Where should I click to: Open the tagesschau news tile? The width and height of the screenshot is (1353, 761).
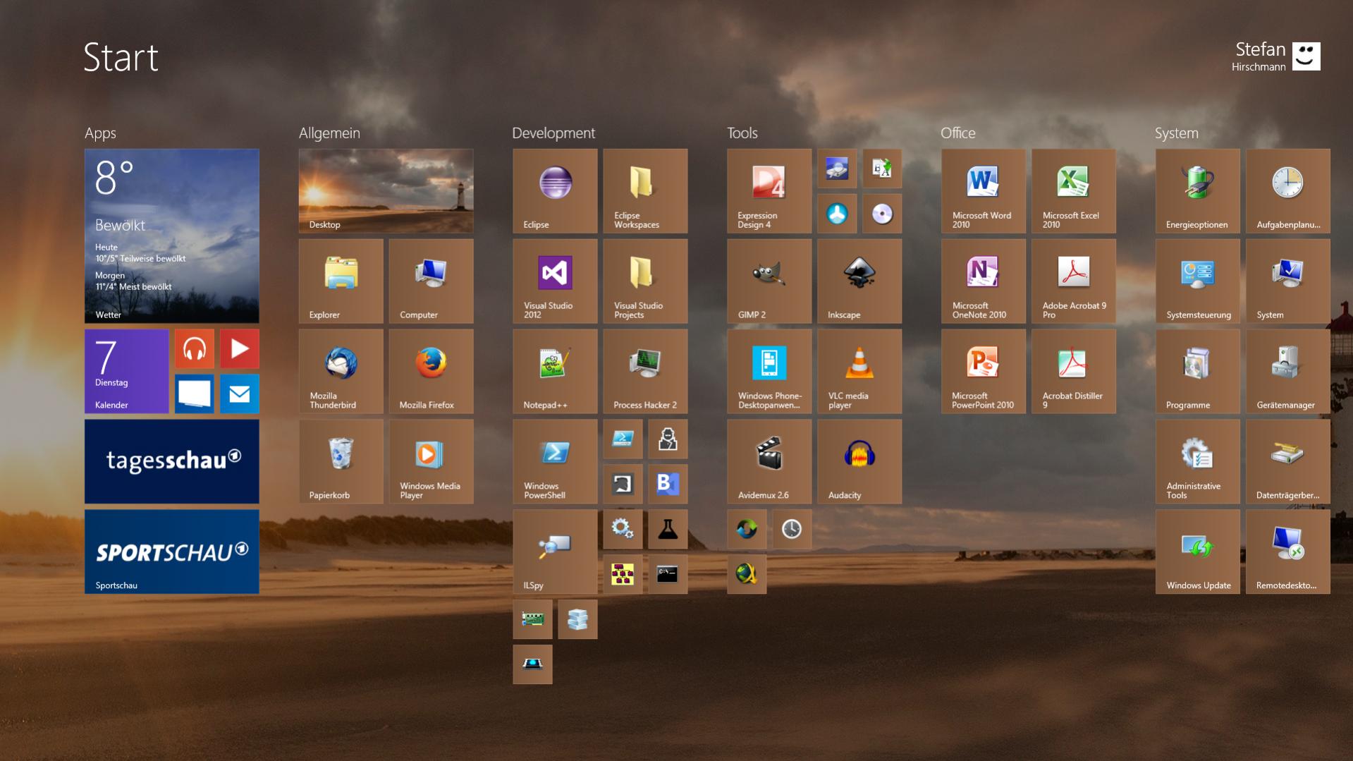(x=172, y=461)
